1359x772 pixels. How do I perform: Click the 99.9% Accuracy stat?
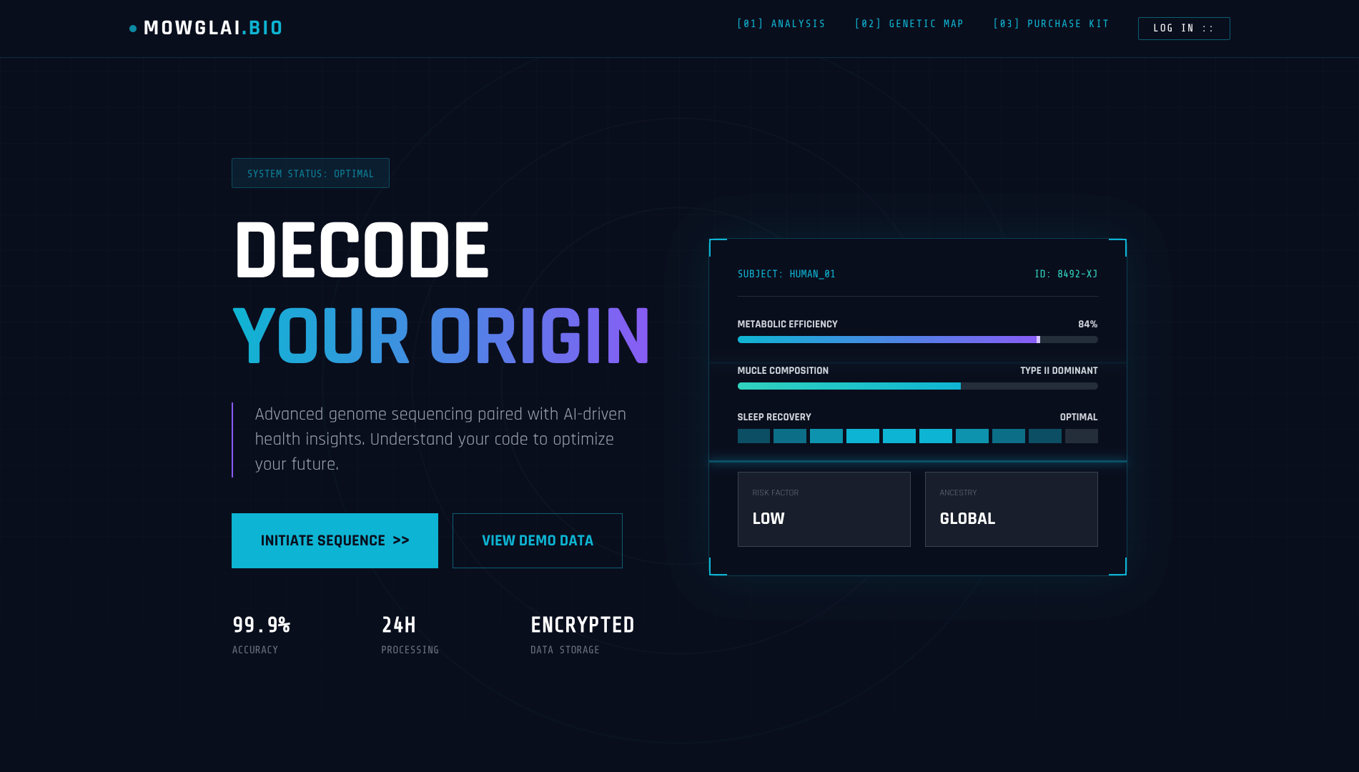[x=261, y=634]
